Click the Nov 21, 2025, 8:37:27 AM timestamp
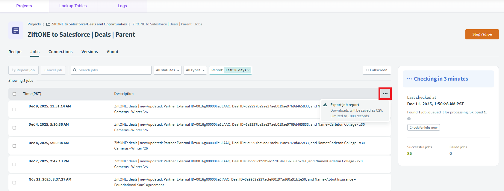The image size is (504, 191). (x=50, y=179)
